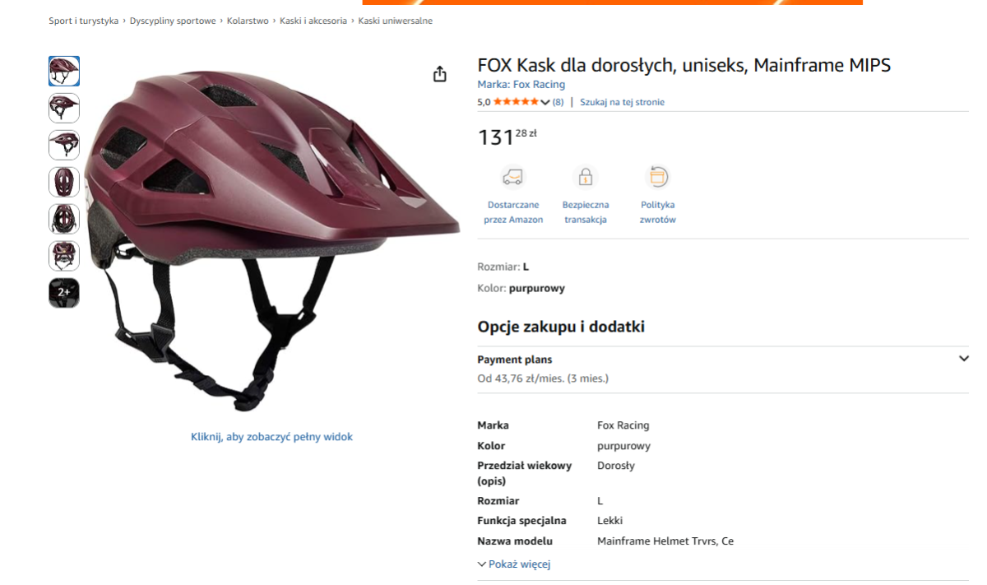Open the (8) reviews count link
This screenshot has width=987, height=585.
click(558, 102)
